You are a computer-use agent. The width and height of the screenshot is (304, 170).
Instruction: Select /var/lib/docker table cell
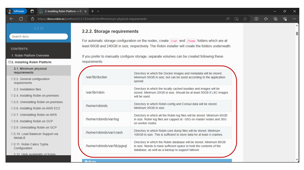[106, 77]
